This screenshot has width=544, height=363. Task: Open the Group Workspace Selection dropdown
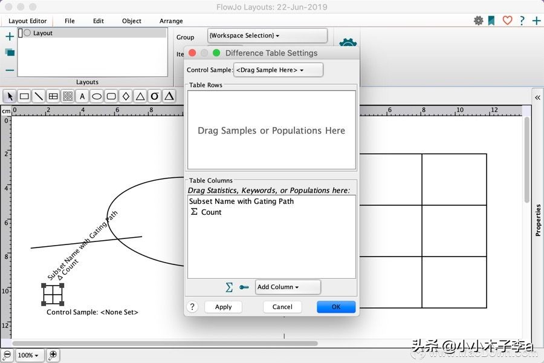tap(267, 36)
